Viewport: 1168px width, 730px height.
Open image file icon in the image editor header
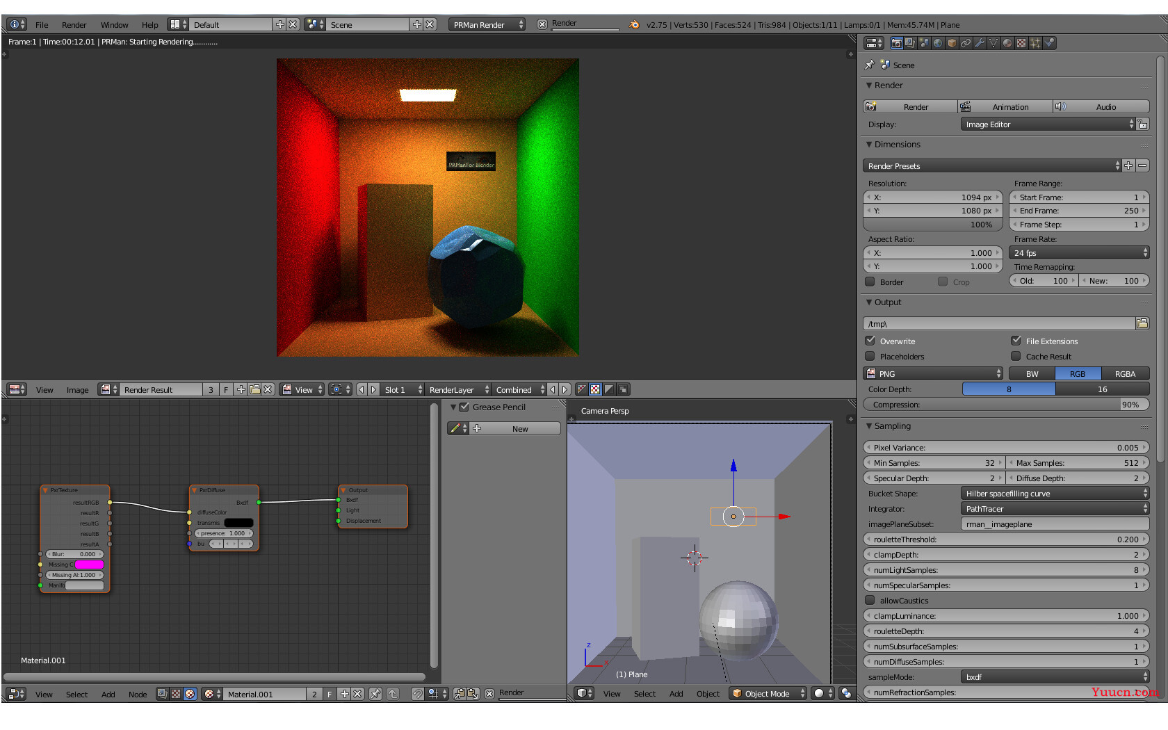click(x=254, y=389)
